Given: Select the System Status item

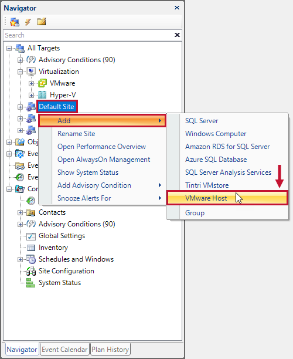Looking at the screenshot, I should pyautogui.click(x=60, y=283).
